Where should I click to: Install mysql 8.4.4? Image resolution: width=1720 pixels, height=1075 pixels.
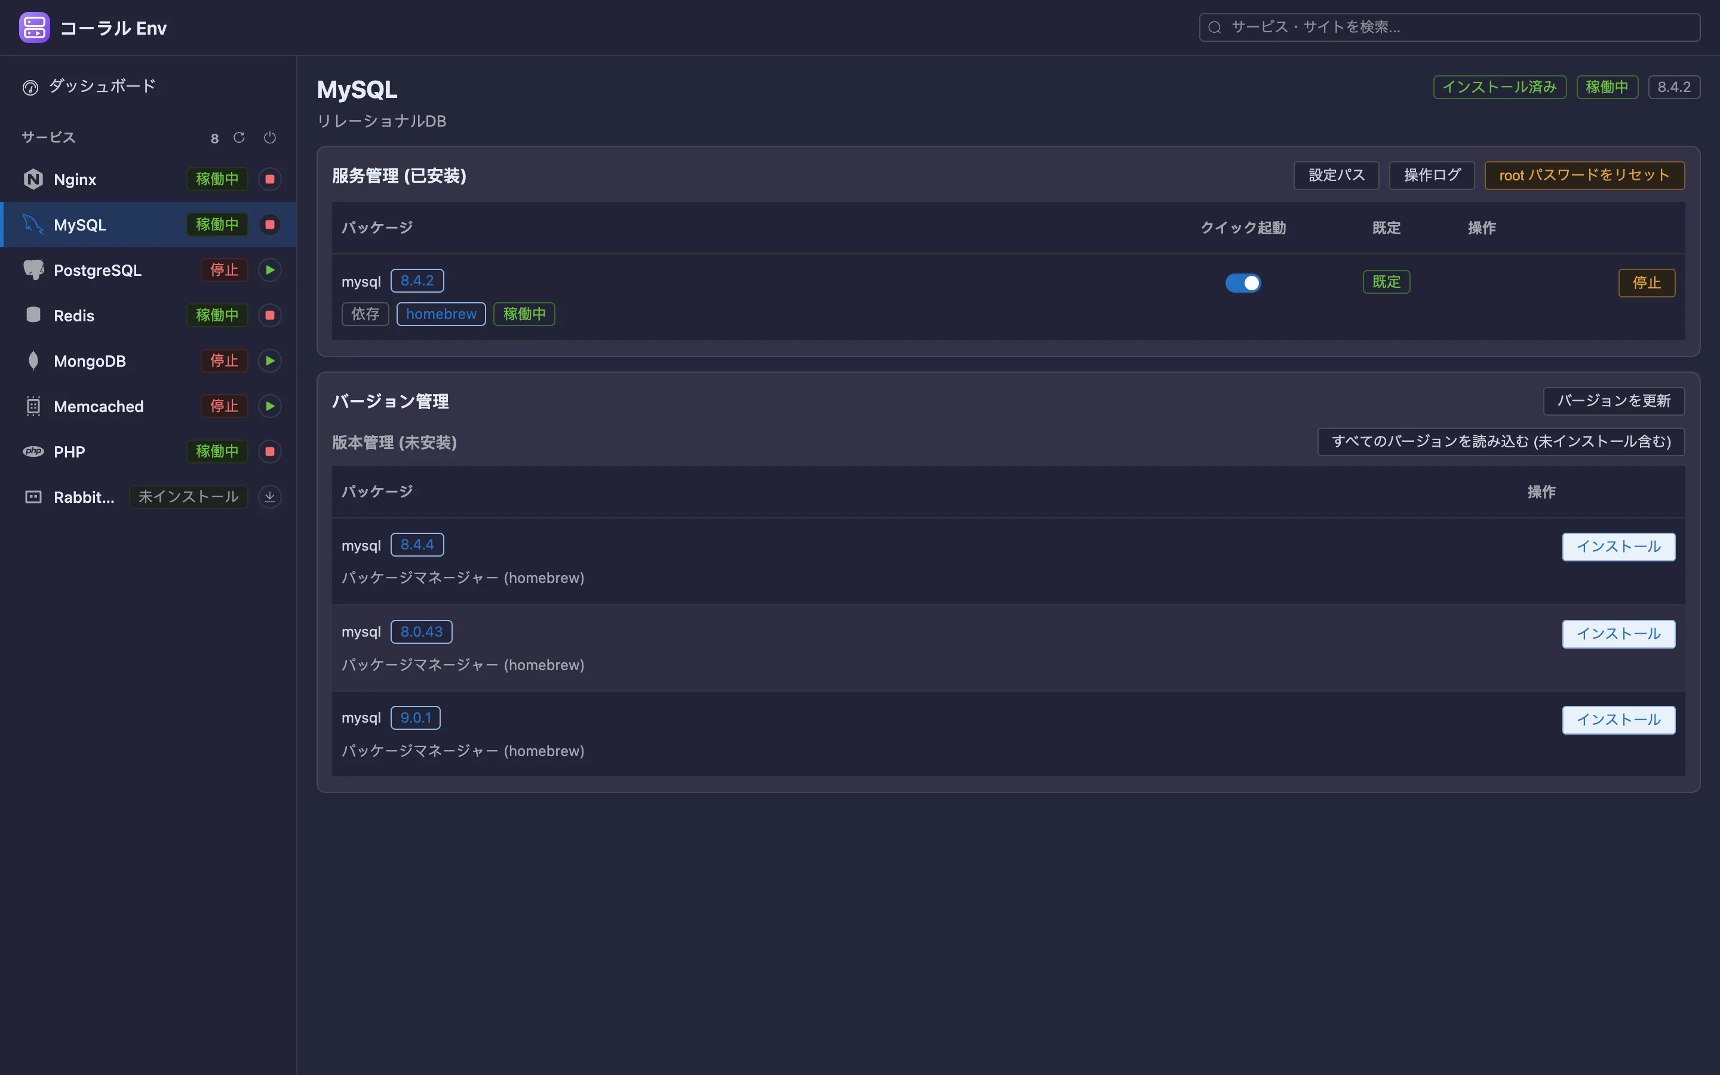click(1618, 546)
